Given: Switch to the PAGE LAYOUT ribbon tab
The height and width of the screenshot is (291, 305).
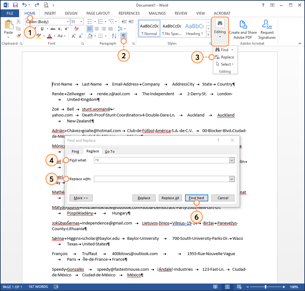Looking at the screenshot, I should pos(98,13).
